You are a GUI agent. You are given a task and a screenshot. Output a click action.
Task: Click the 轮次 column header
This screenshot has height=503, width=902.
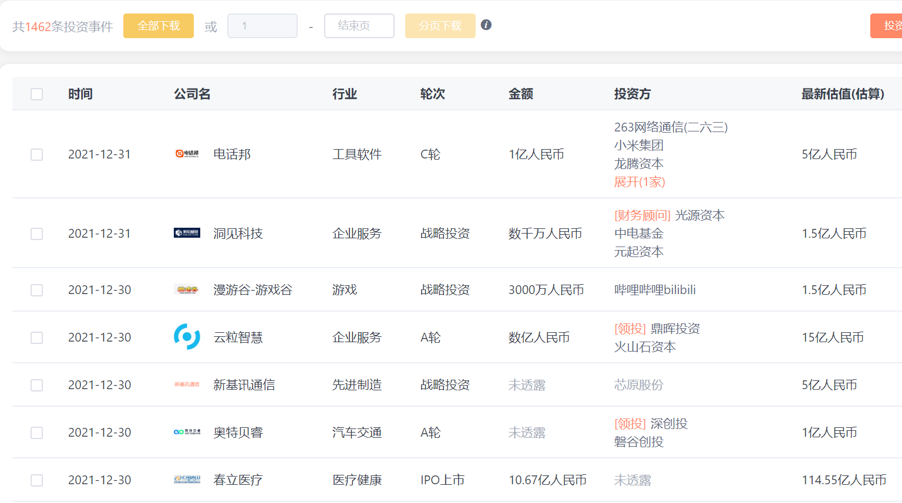click(433, 94)
